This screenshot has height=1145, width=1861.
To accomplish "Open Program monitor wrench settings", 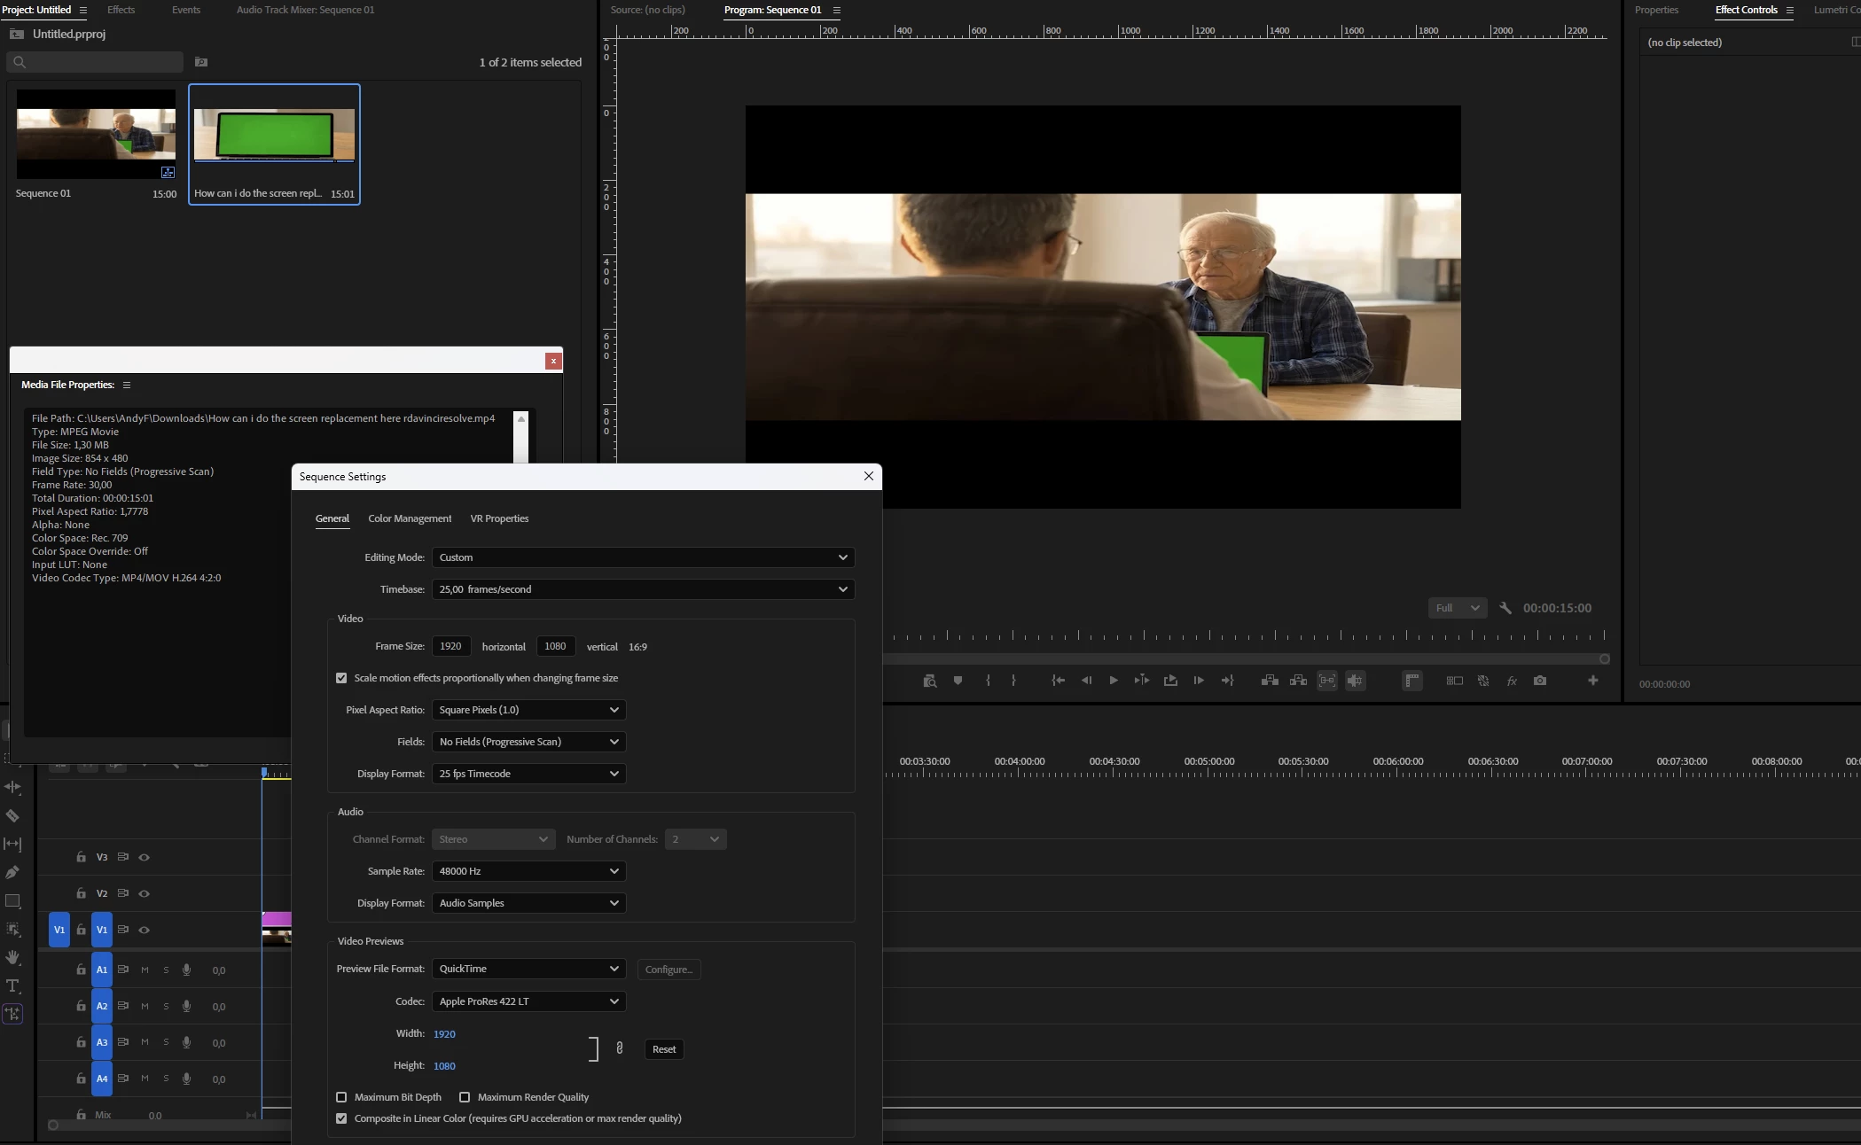I will tap(1505, 608).
